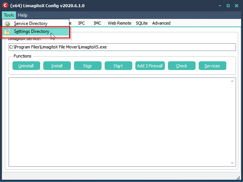Switch to the IMC tab
Screen dimensions: 243x182
(97, 23)
